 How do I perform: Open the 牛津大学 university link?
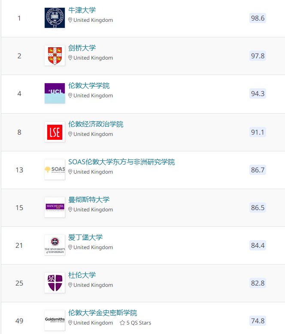pos(82,10)
